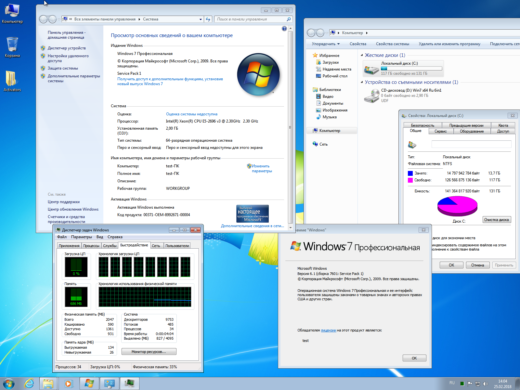Open the Activators folder on desktop
This screenshot has width=520, height=390.
coord(12,79)
